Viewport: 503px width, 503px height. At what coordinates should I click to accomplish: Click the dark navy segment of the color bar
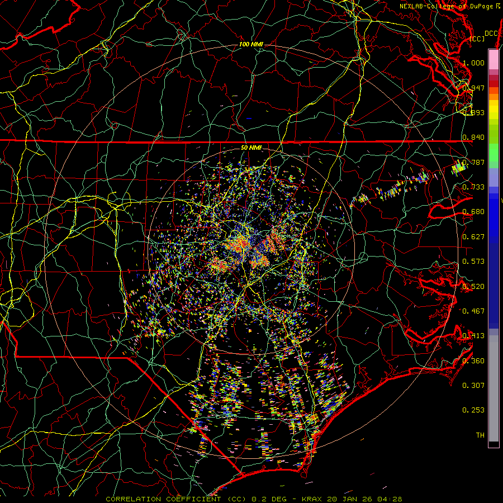tap(493, 286)
